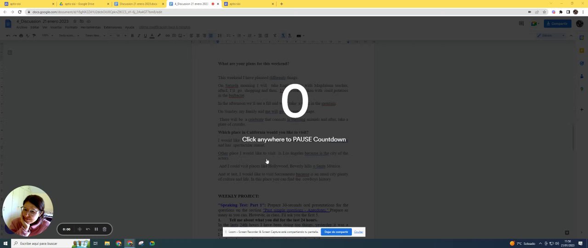Open the Extensiones menu
This screenshot has height=248, width=588.
113,28
